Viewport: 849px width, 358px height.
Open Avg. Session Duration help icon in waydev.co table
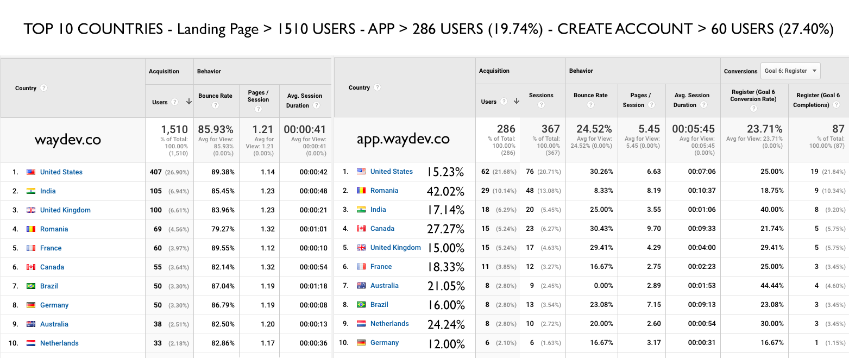[x=316, y=105]
